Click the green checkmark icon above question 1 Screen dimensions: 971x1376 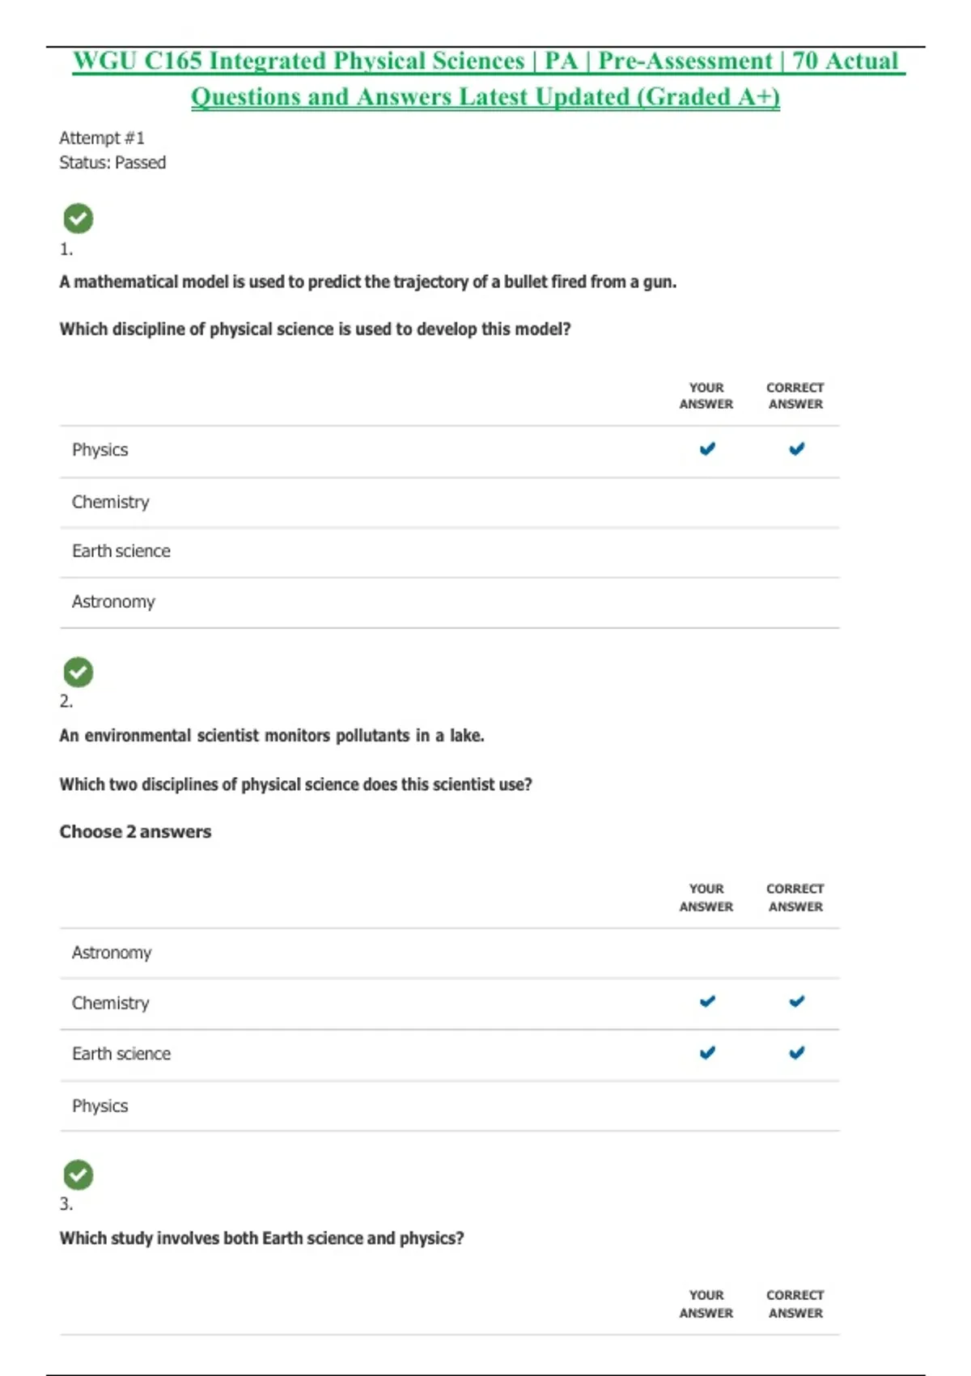click(78, 219)
